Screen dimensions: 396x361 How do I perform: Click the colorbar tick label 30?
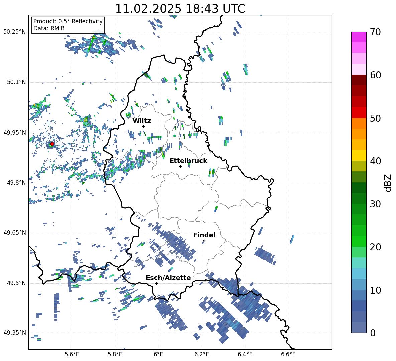pos(375,204)
